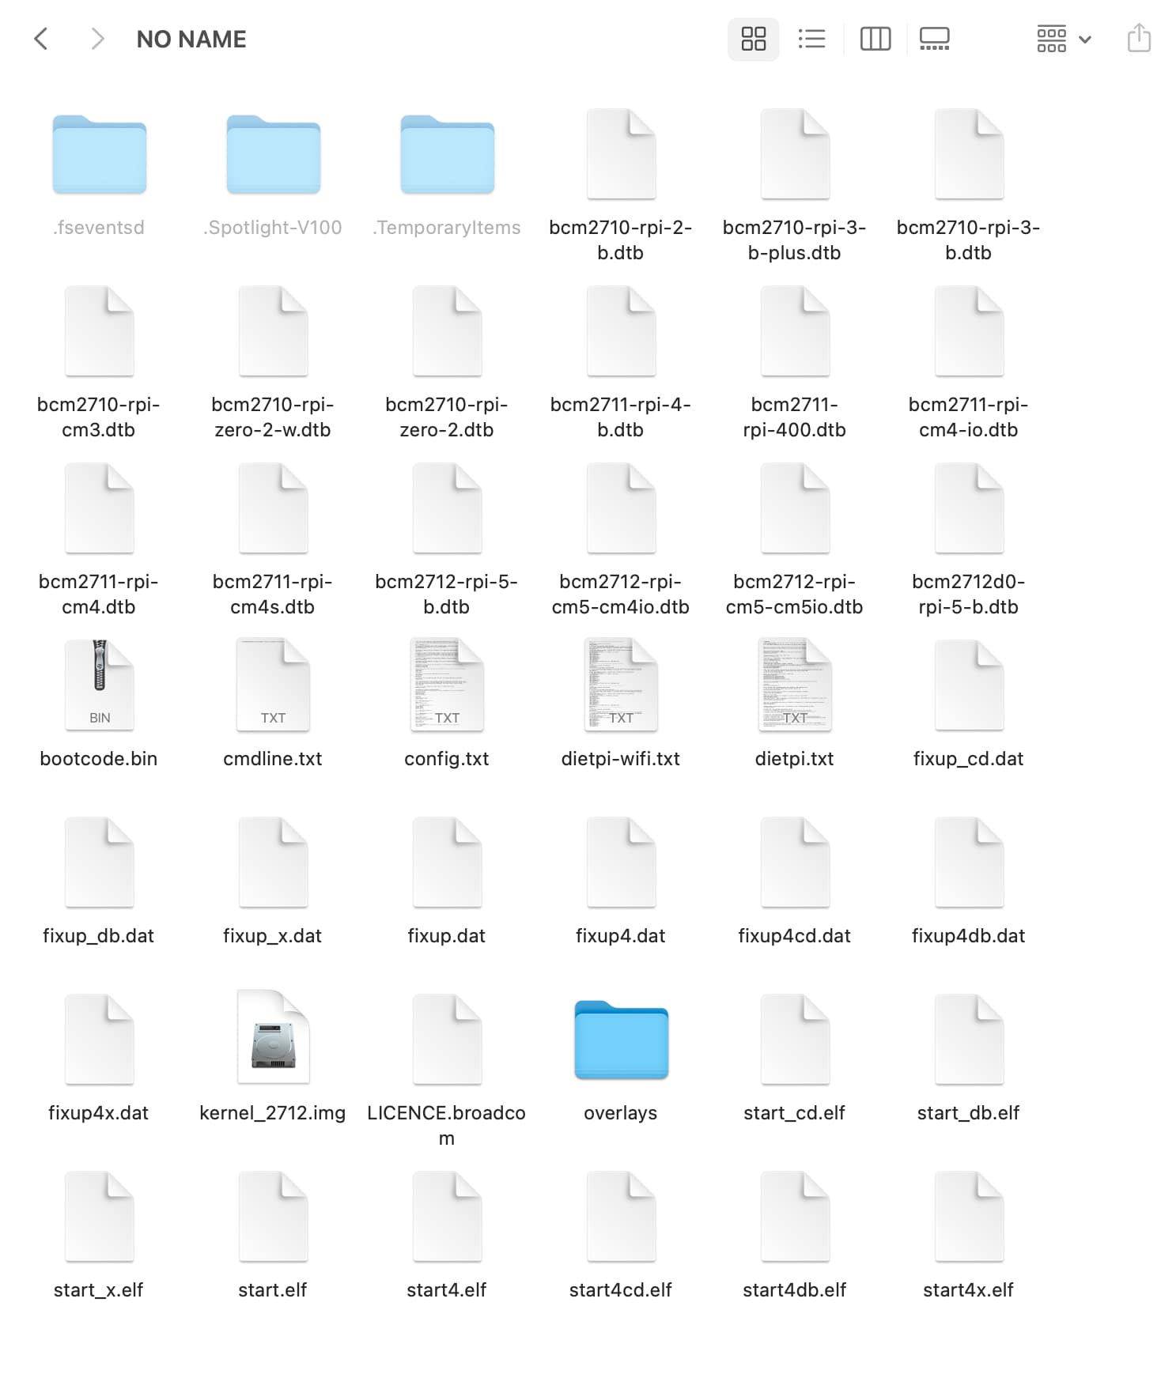The width and height of the screenshot is (1161, 1374).
Task: Click the start4.elf file name label
Action: (x=447, y=1290)
